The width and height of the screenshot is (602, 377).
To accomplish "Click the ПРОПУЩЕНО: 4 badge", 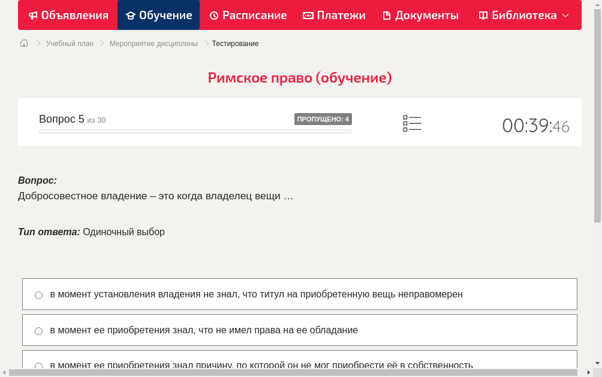I will 324,119.
